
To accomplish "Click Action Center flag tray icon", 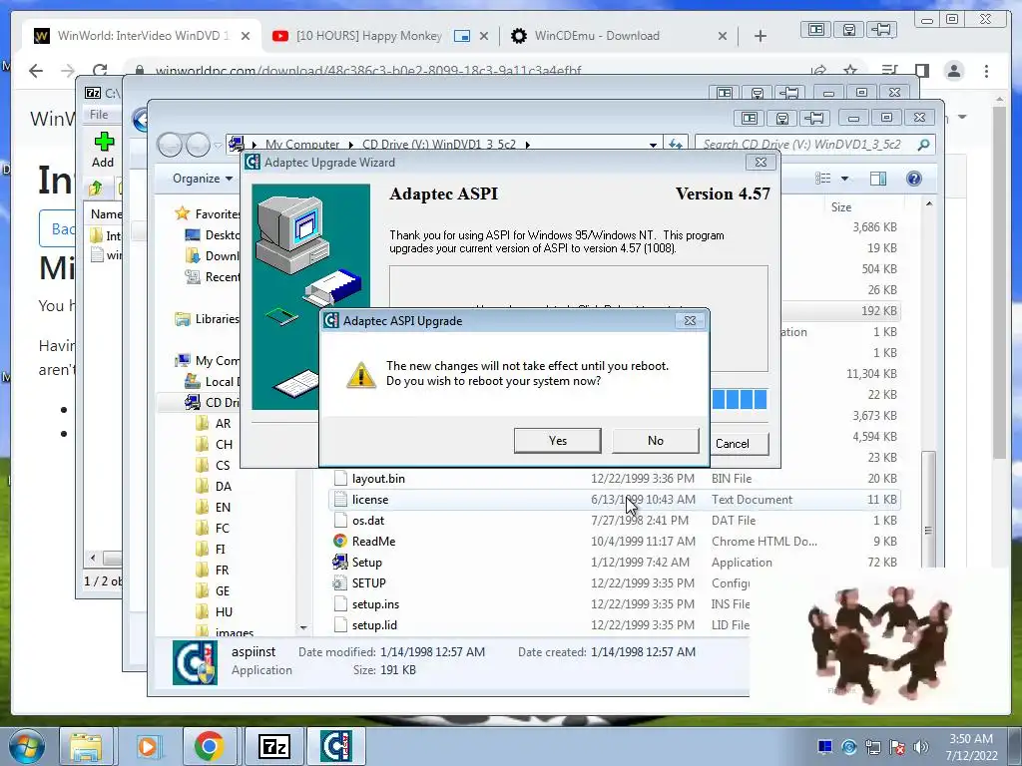I will pos(896,748).
